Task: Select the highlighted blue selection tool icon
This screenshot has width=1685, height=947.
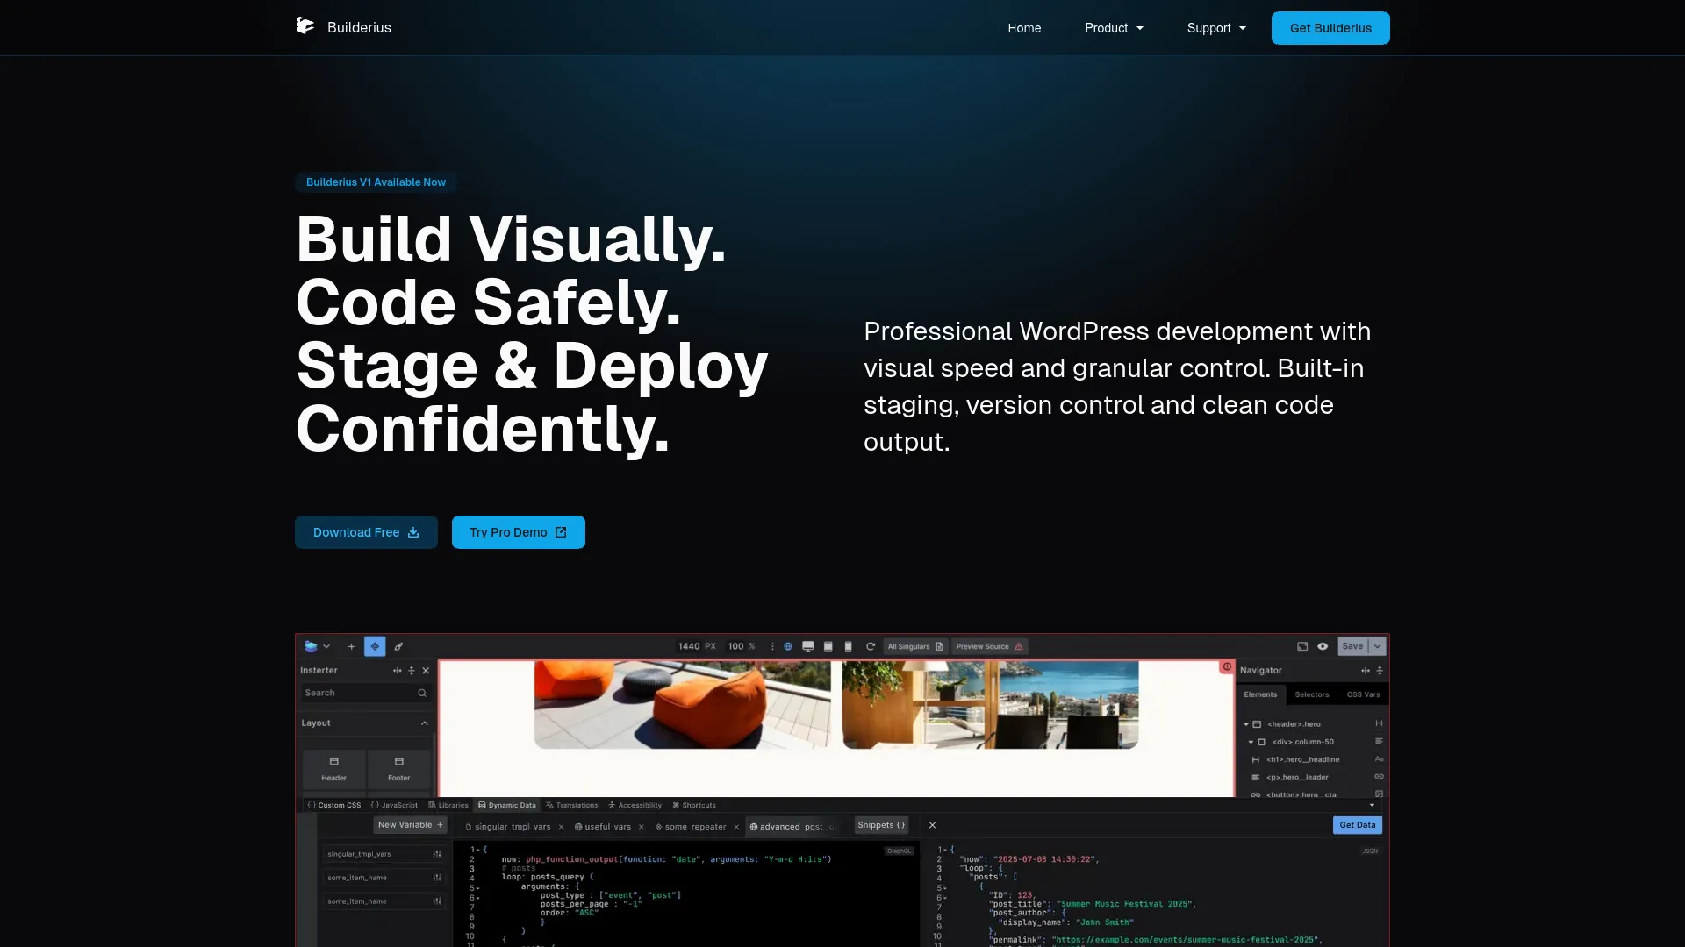Action: pos(375,646)
